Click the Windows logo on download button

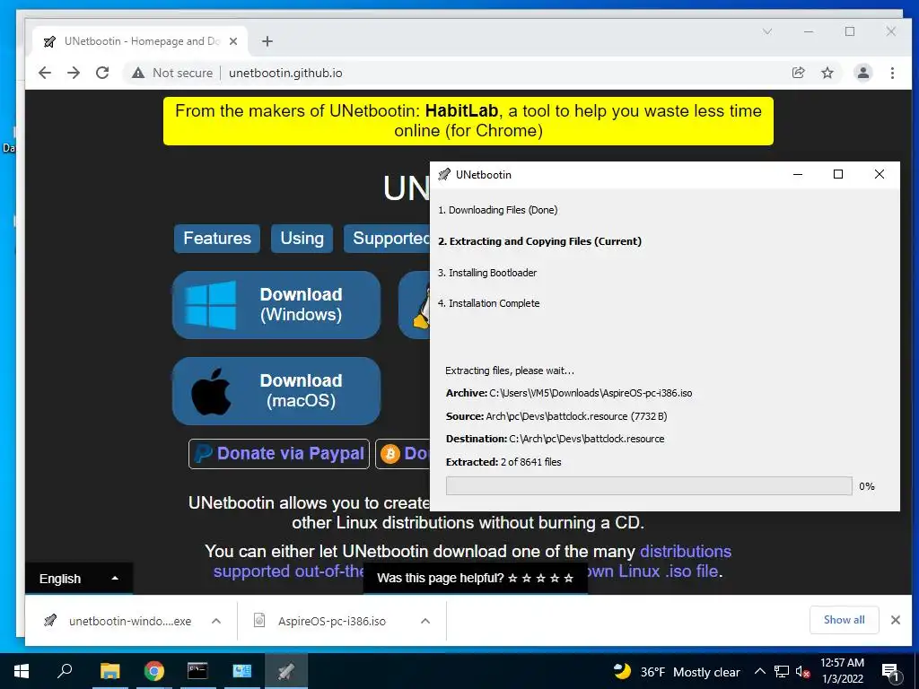pyautogui.click(x=210, y=305)
